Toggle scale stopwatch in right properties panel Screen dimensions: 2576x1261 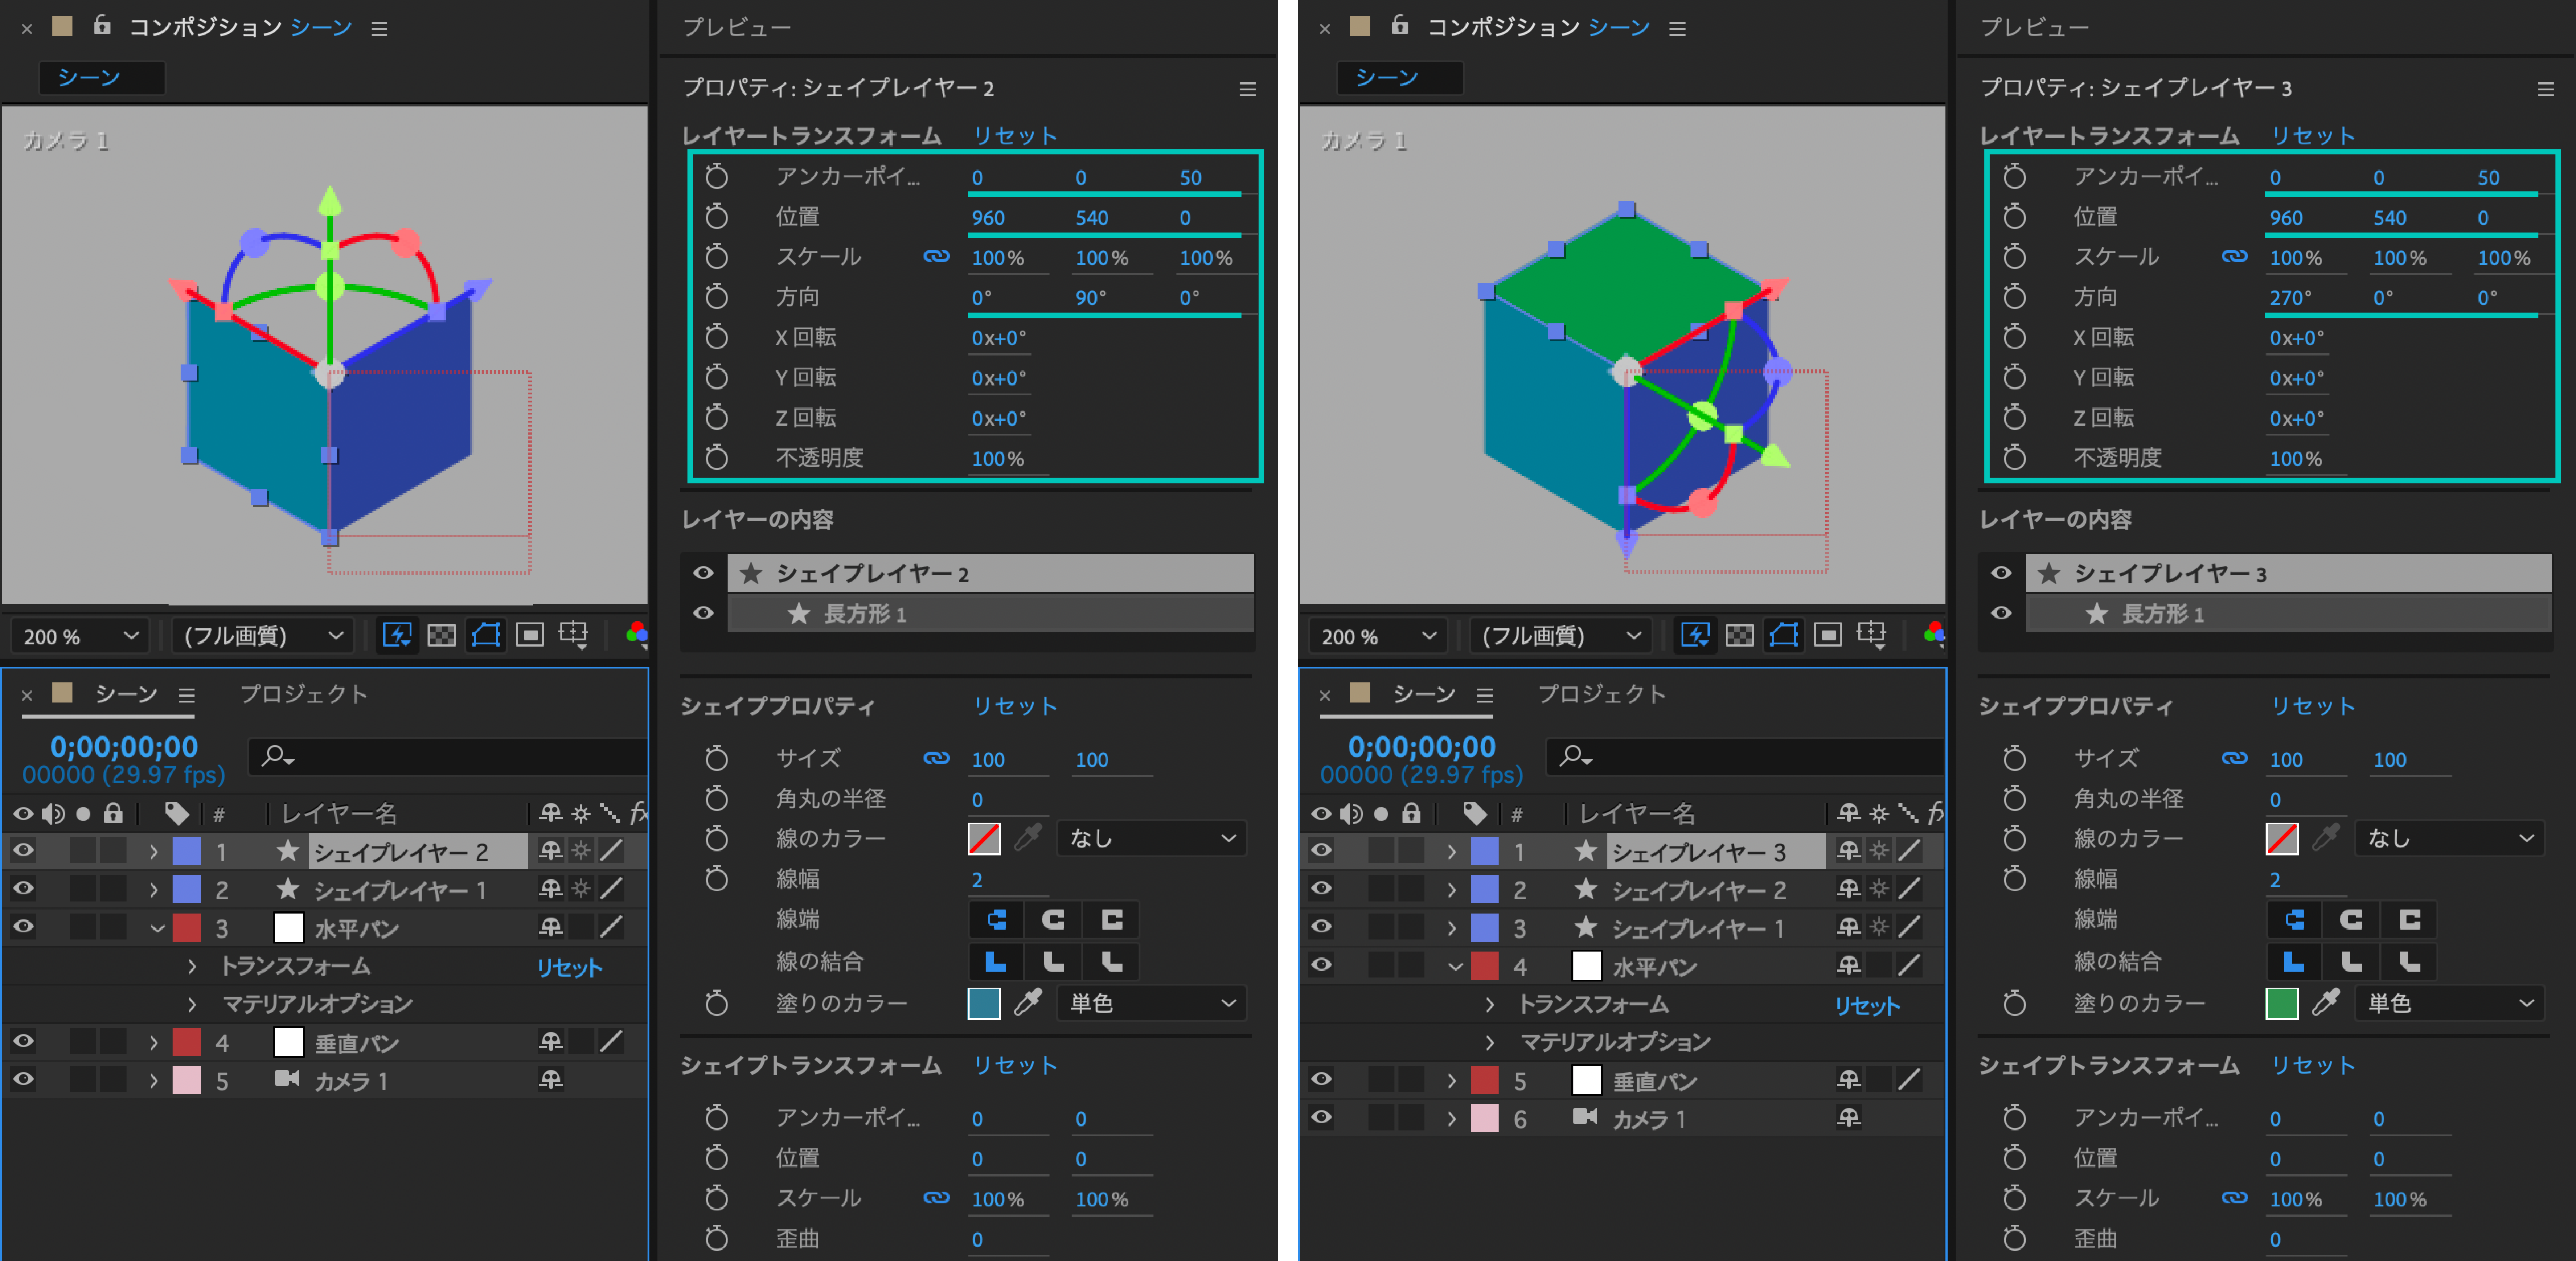tap(2014, 257)
